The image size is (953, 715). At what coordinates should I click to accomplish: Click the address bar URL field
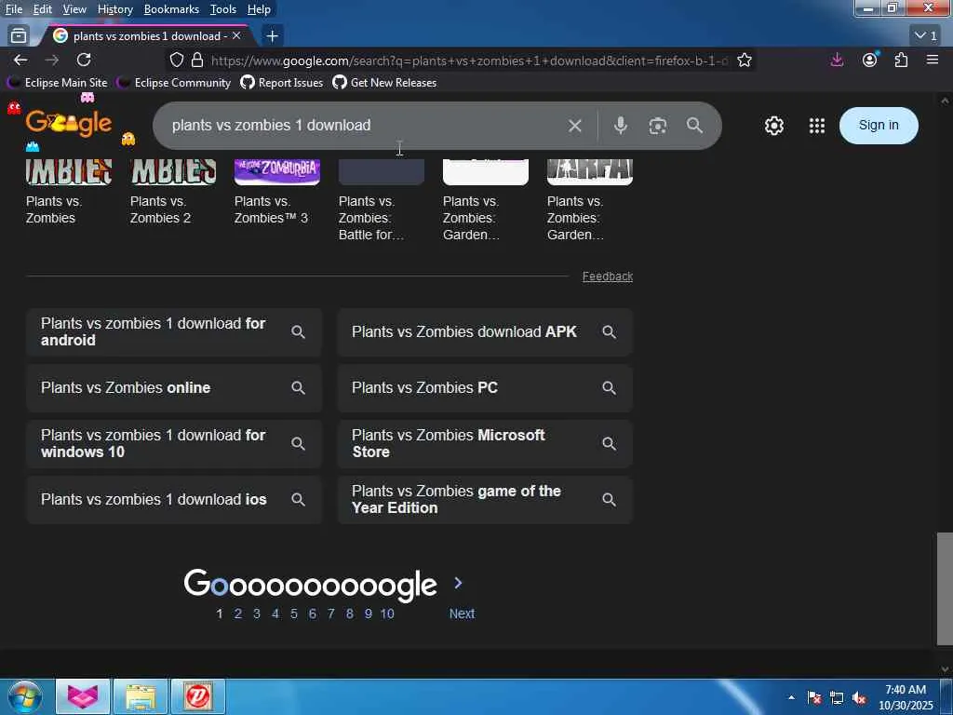click(469, 61)
